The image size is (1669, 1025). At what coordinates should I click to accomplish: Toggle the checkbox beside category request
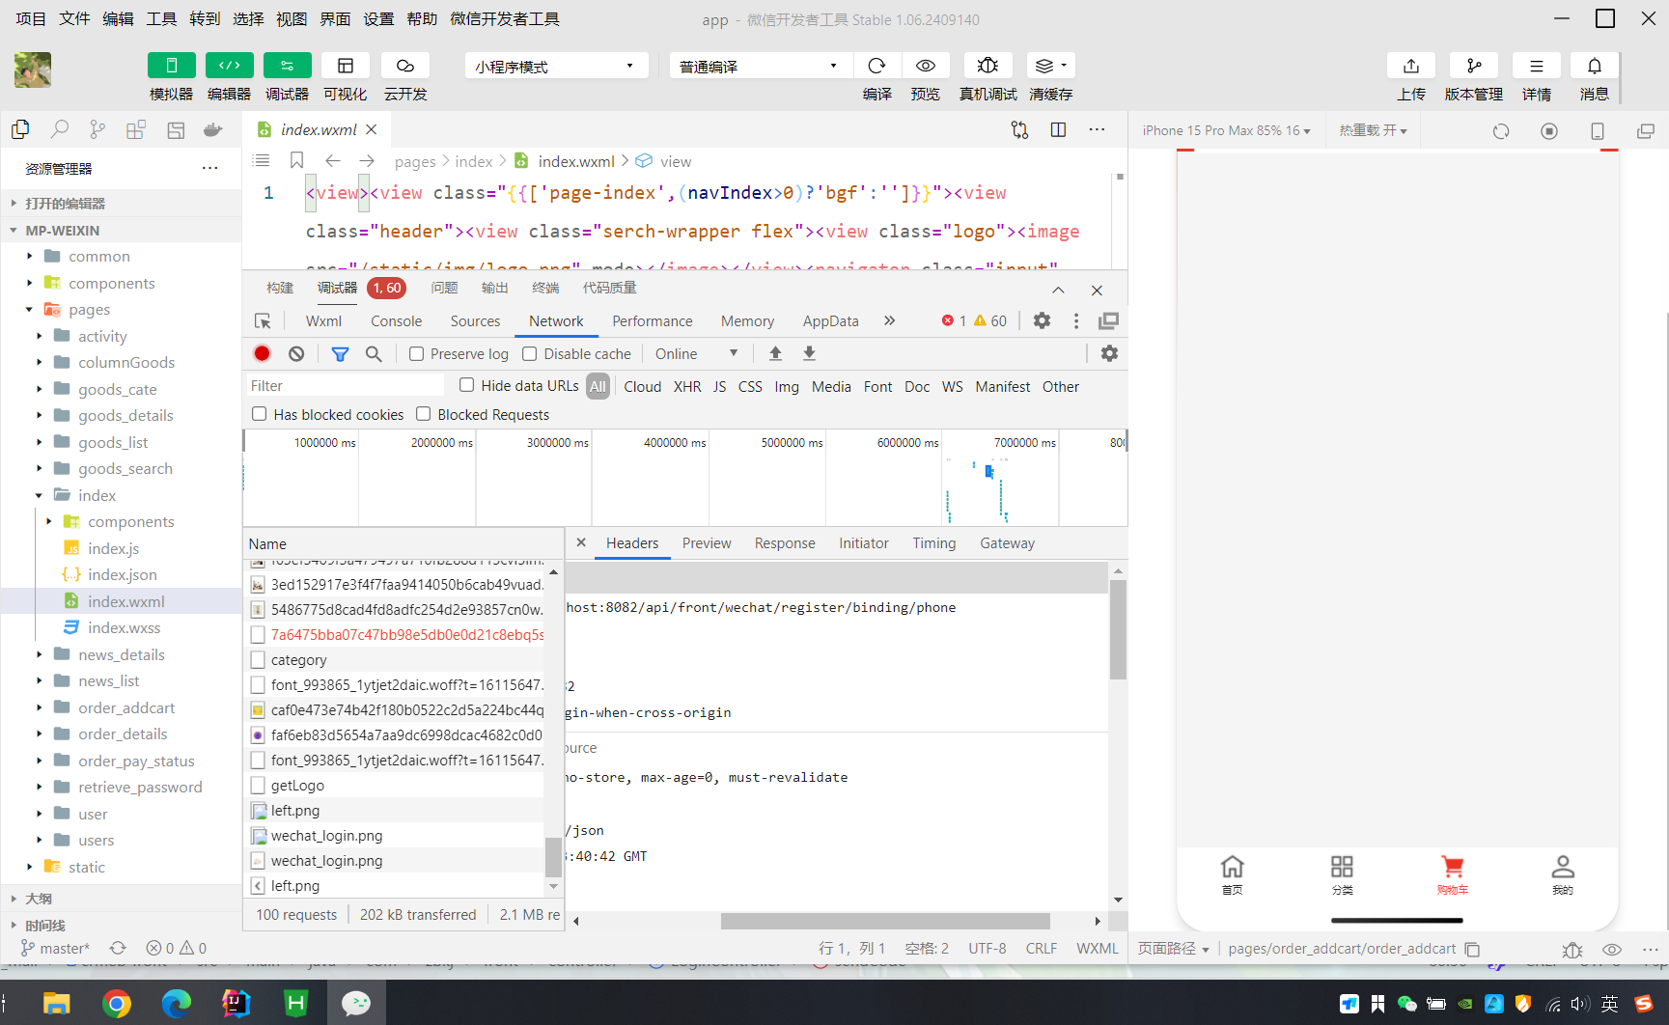pyautogui.click(x=258, y=659)
